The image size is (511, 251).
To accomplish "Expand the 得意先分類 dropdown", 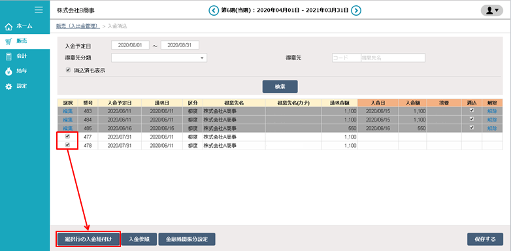I will click(x=159, y=58).
